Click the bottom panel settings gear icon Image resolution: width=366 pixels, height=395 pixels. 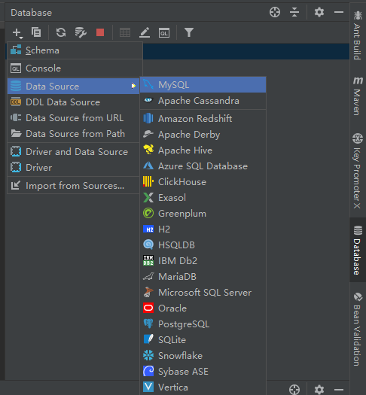pos(319,389)
